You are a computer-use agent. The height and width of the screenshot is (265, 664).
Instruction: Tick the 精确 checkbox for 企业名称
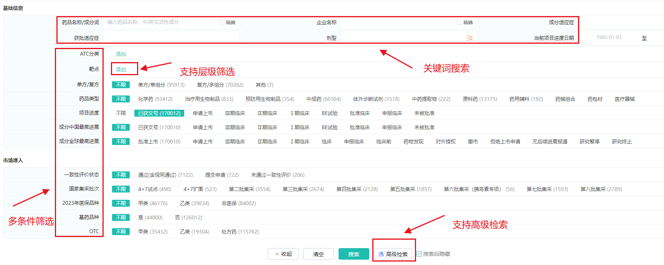click(x=459, y=22)
